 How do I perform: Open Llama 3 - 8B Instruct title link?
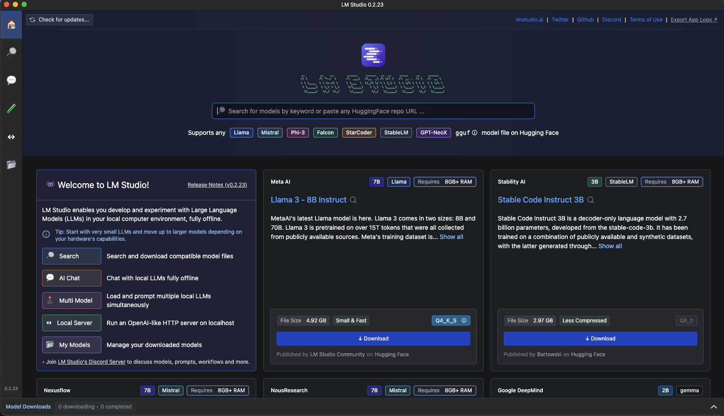pos(308,200)
